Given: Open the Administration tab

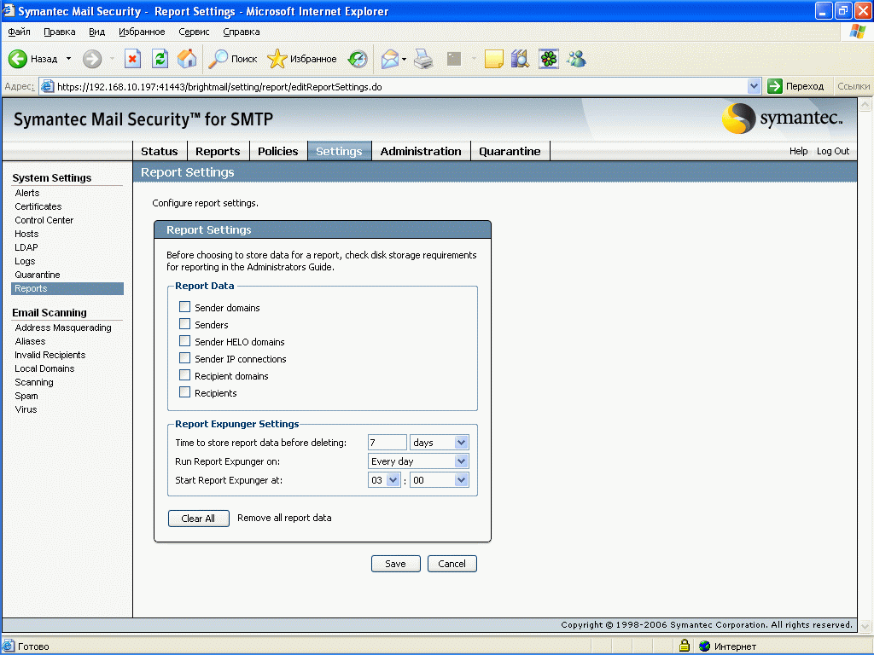Looking at the screenshot, I should 421,151.
